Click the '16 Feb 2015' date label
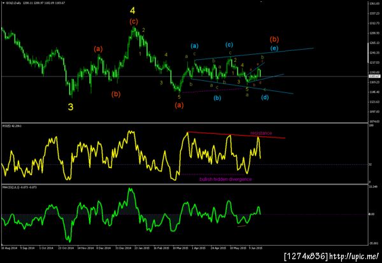The image size is (382, 263). pyautogui.click(x=161, y=248)
